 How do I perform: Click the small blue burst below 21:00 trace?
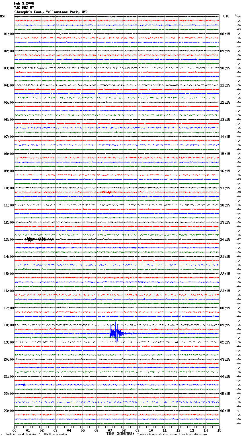point(24,385)
